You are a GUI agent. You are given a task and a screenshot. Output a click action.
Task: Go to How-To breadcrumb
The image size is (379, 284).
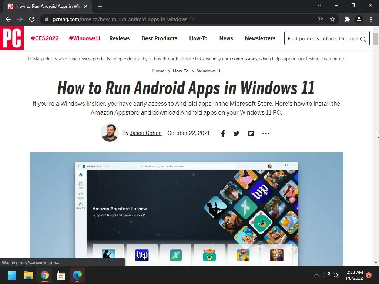[181, 71]
